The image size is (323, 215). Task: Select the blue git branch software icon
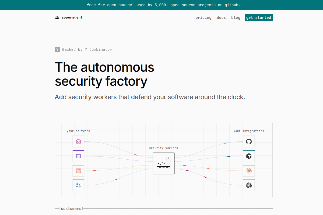pyautogui.click(x=78, y=185)
